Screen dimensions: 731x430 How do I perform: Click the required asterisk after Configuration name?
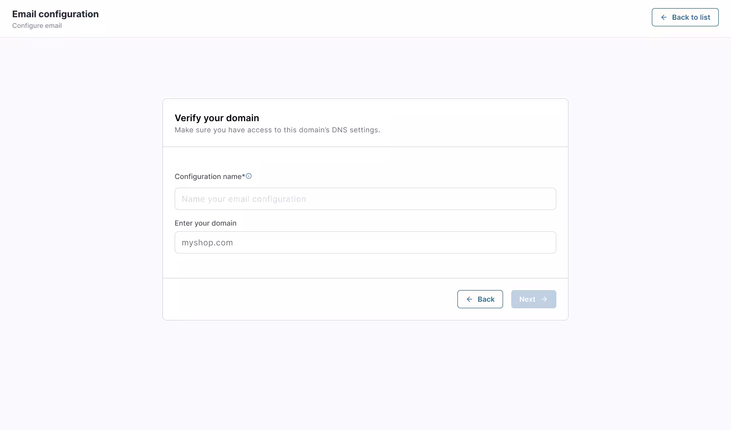pyautogui.click(x=244, y=176)
